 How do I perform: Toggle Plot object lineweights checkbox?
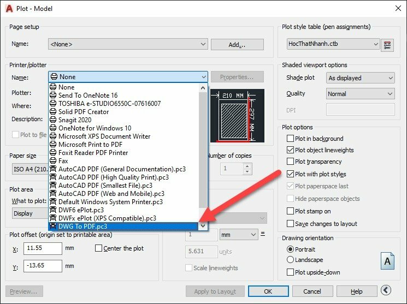click(x=291, y=150)
